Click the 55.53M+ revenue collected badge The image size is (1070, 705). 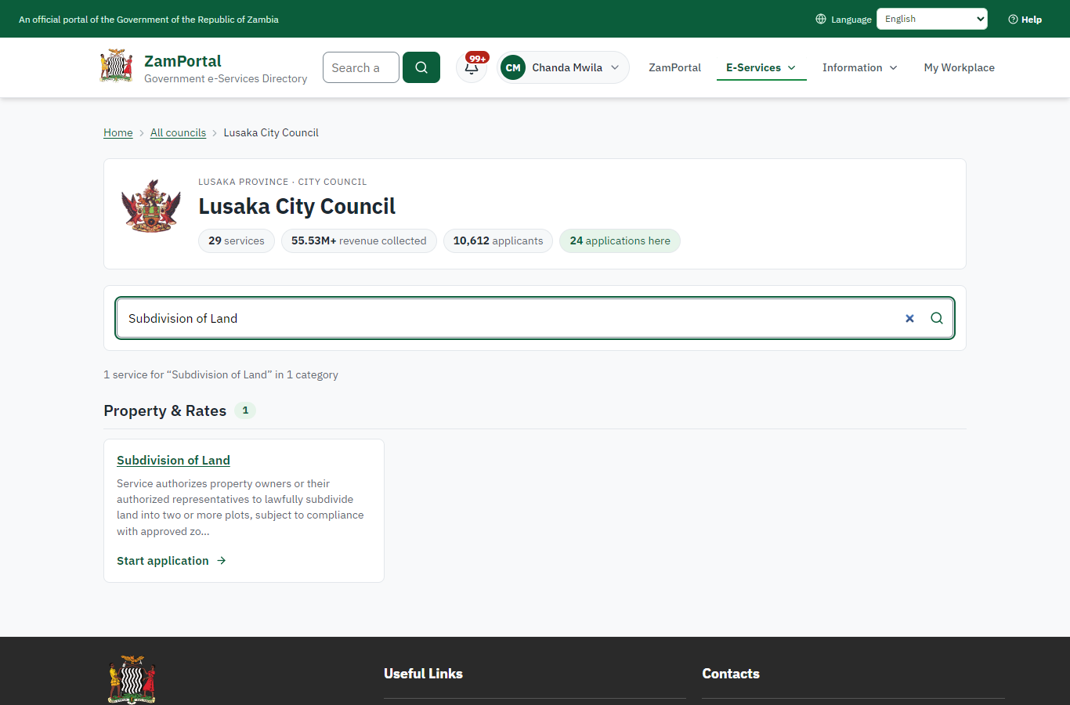[359, 240]
